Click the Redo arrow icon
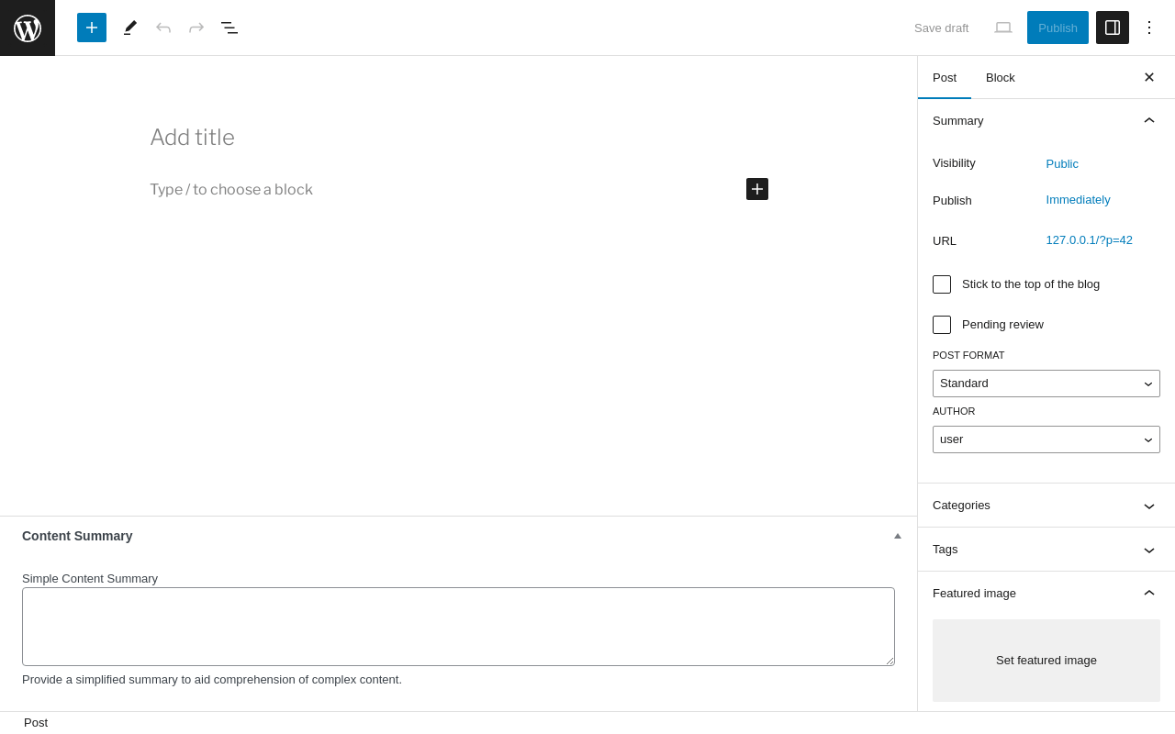Viewport: 1175px width, 734px height. tap(196, 28)
